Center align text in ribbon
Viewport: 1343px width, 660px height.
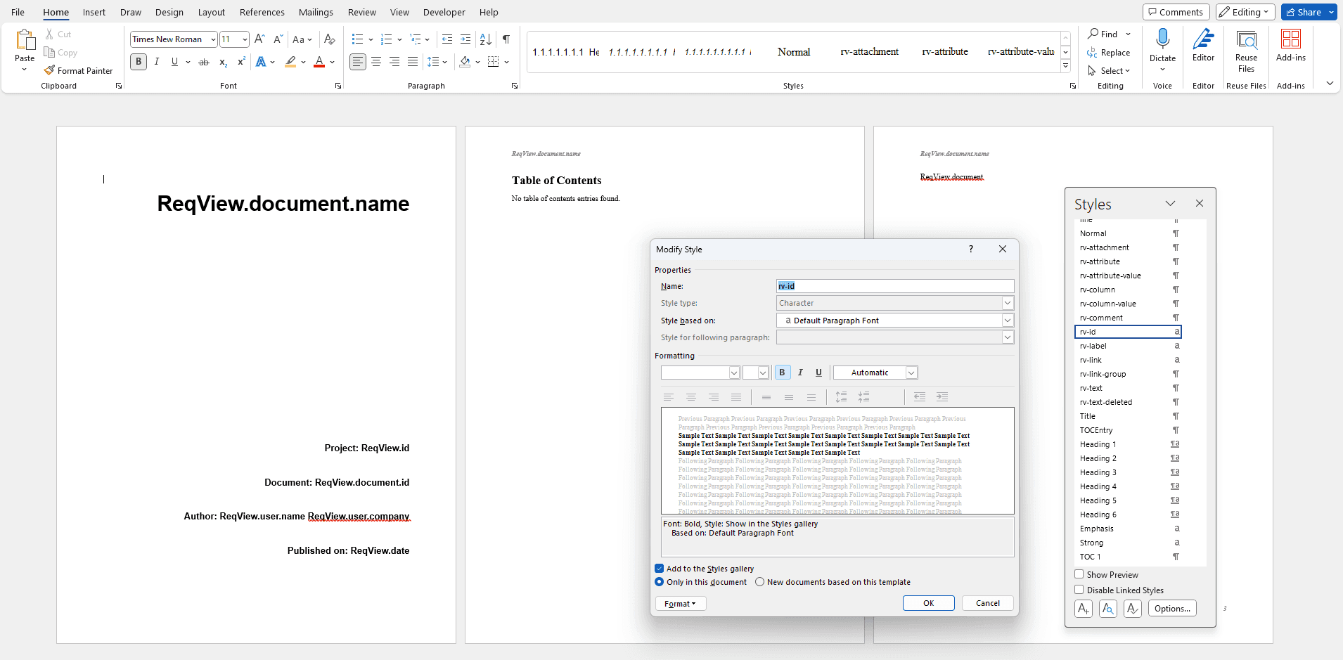376,62
